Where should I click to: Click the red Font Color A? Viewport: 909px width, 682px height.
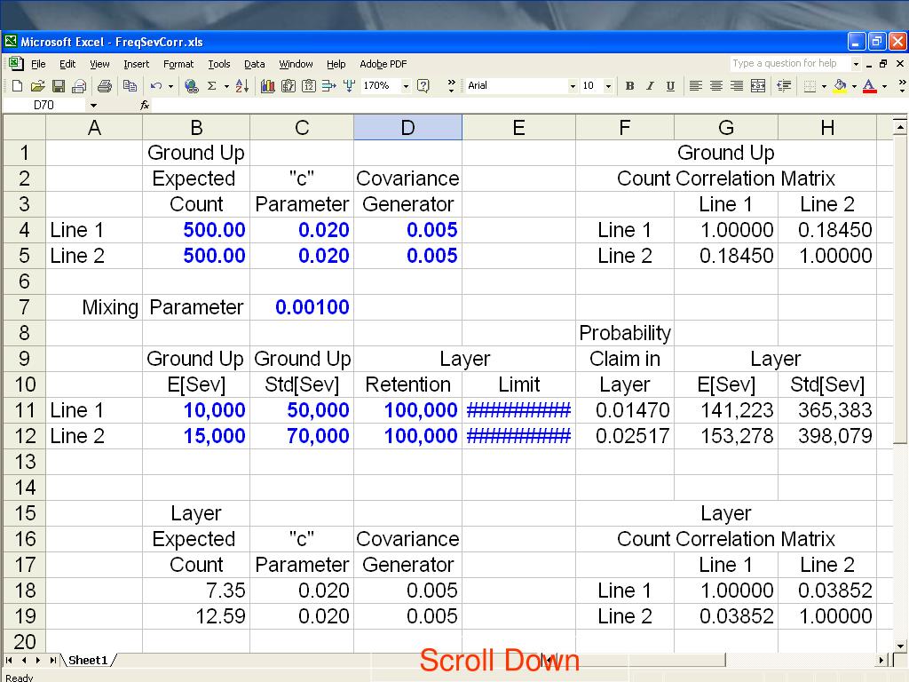[869, 86]
